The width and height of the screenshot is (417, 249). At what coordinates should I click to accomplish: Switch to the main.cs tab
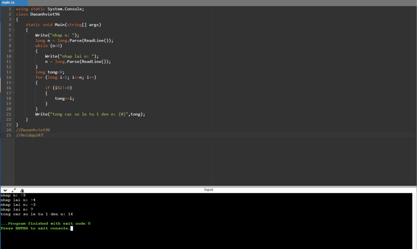point(14,3)
